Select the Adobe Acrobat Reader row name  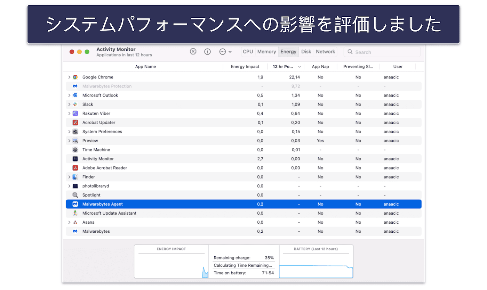coord(105,168)
